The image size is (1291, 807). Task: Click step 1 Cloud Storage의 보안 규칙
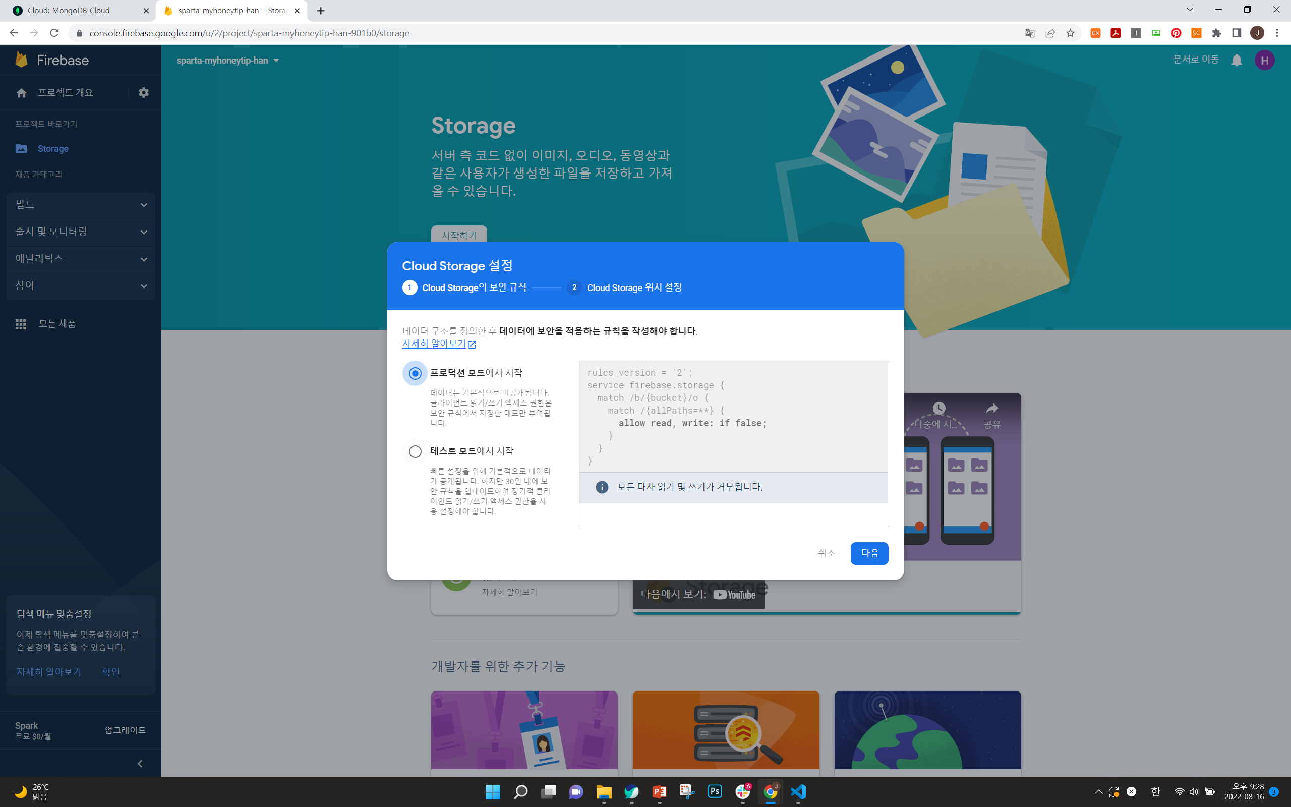click(464, 287)
